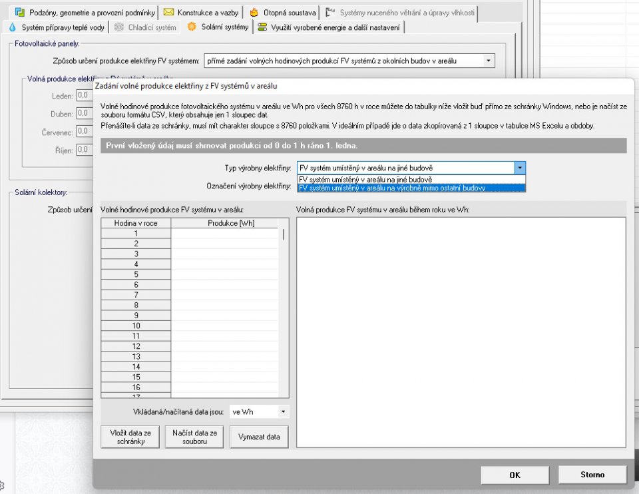Open the Otopná soustava tab
Viewport: 639px width, 494px height.
pos(282,13)
